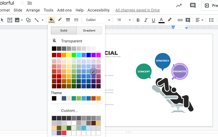Screen dimensions: 218x137
Task: Select the border color pencil icon
Action: [60, 20]
